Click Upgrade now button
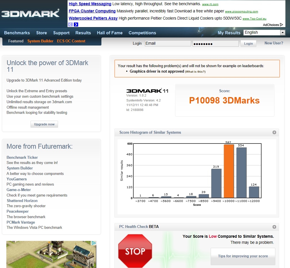The image size is (290, 268). (x=44, y=124)
